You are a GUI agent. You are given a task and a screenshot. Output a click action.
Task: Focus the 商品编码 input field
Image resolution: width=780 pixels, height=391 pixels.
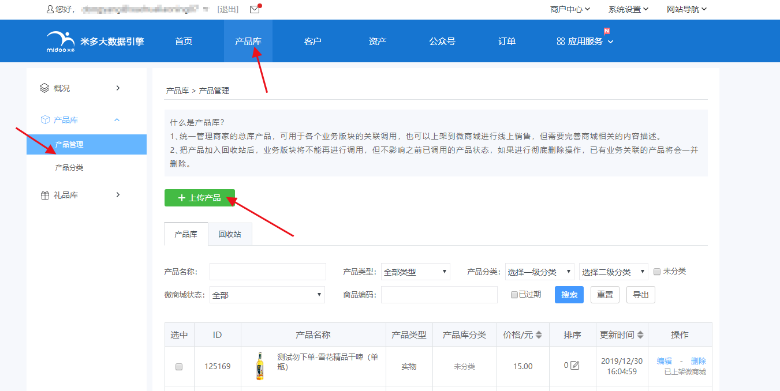click(439, 295)
